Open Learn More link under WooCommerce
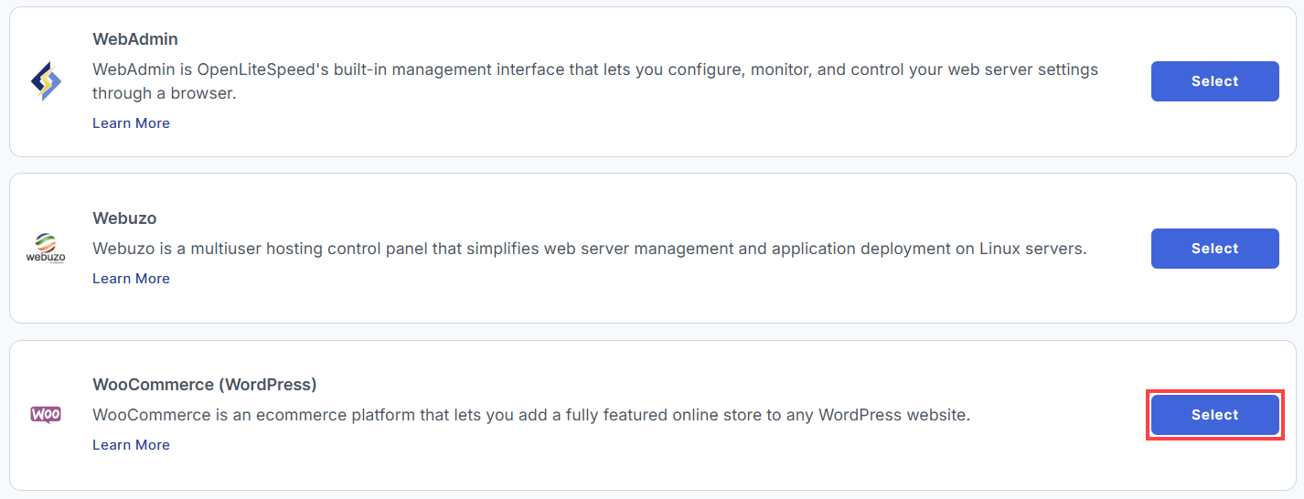 click(x=131, y=445)
